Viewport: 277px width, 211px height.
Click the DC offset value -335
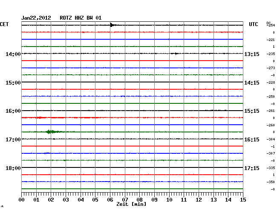(x=271, y=168)
